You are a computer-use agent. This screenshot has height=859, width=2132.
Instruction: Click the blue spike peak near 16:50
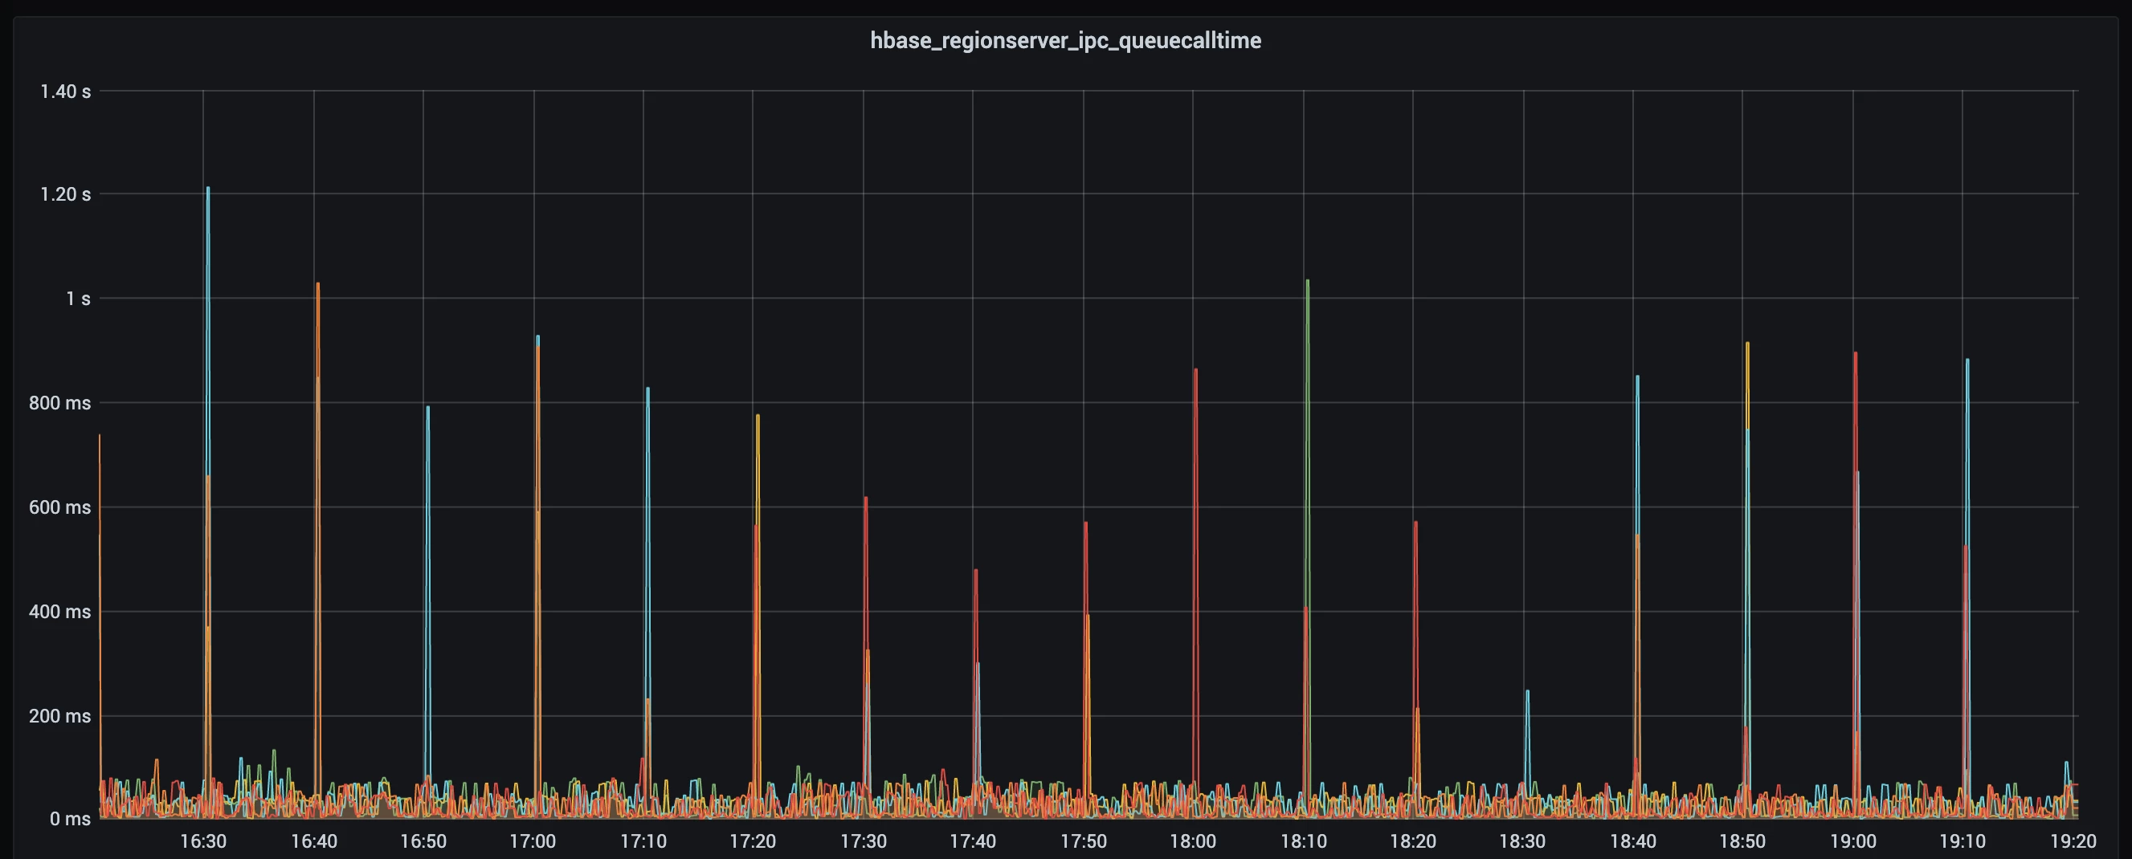428,408
